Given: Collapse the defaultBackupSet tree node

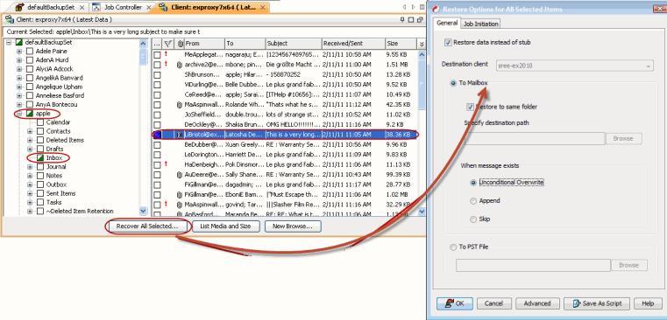Looking at the screenshot, I should pyautogui.click(x=9, y=43).
